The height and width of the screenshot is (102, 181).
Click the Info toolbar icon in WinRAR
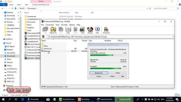point(97,30)
